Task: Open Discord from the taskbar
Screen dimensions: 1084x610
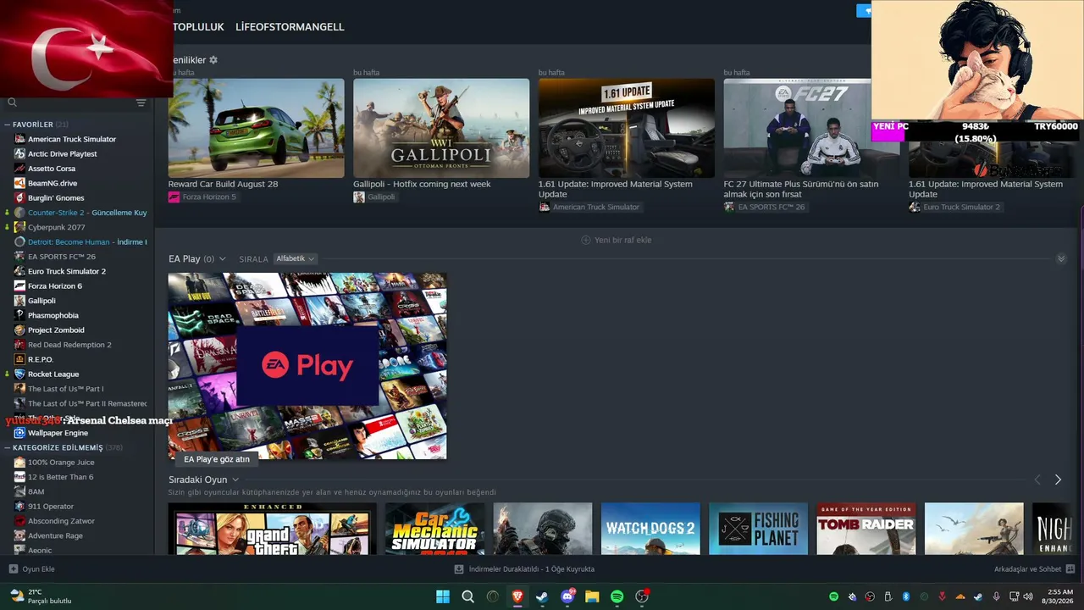Action: (x=567, y=596)
